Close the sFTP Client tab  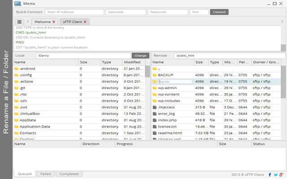(85, 21)
